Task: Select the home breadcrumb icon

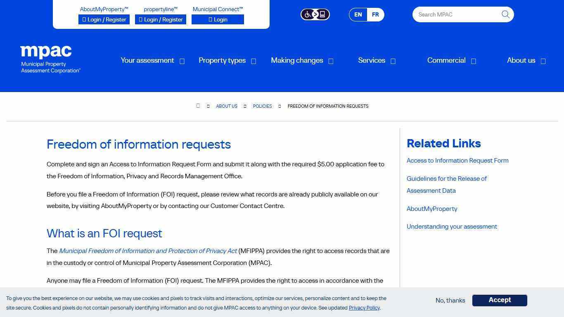Action: [x=198, y=106]
